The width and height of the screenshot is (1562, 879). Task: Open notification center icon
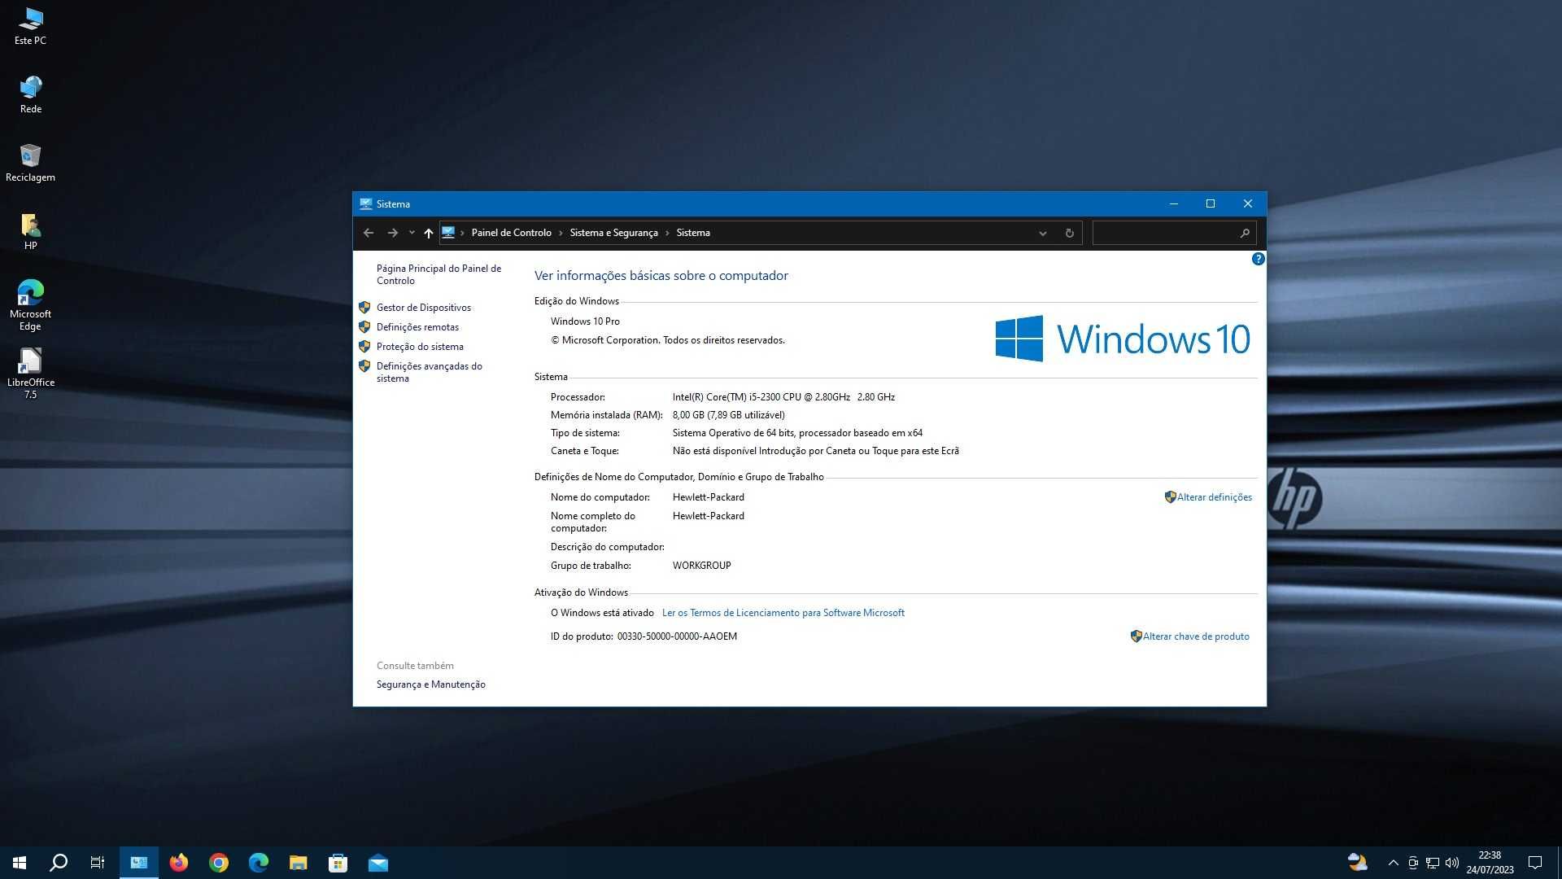coord(1535,863)
